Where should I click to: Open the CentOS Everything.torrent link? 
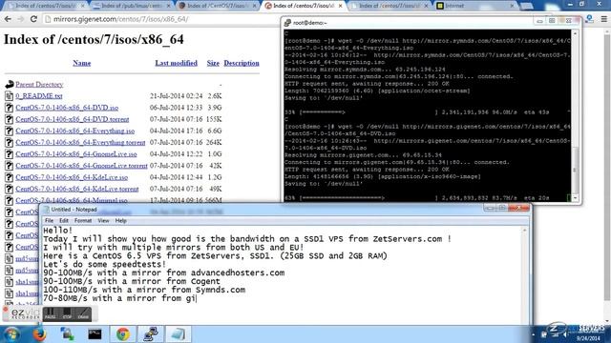click(x=80, y=142)
